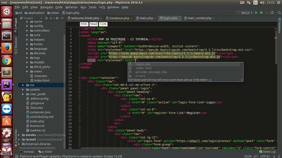
Task: Switch to PhpStorm dock icon
Action: pos(7,85)
